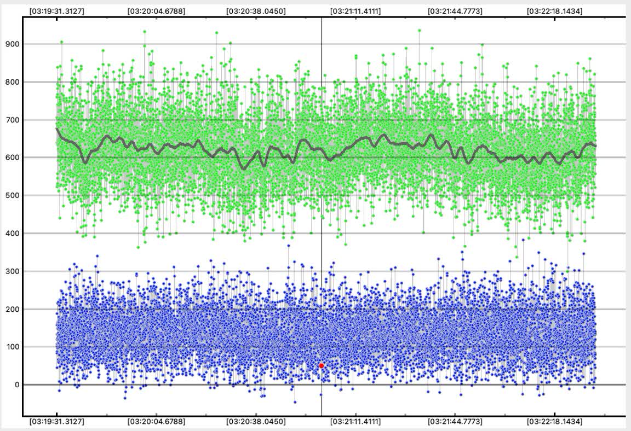631x431 pixels.
Task: Click the top axis label 03:19:31.3127
Action: (x=56, y=11)
